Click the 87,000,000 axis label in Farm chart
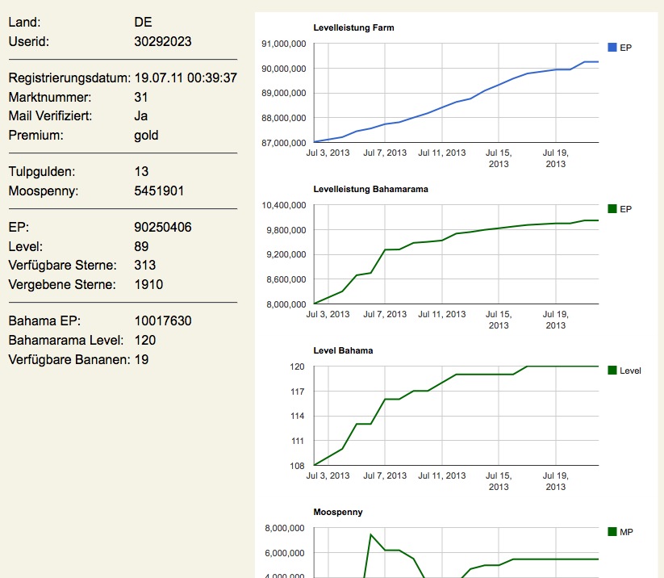664x578 pixels. [284, 143]
